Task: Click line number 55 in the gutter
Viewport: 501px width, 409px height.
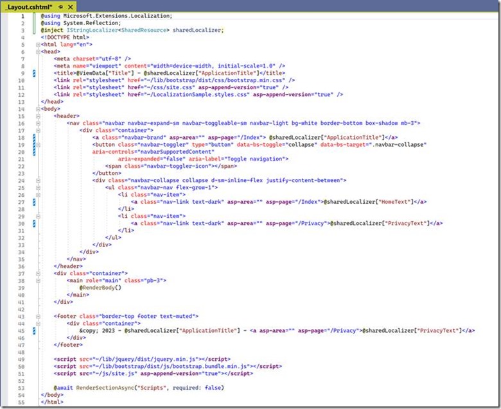Action: (21, 403)
